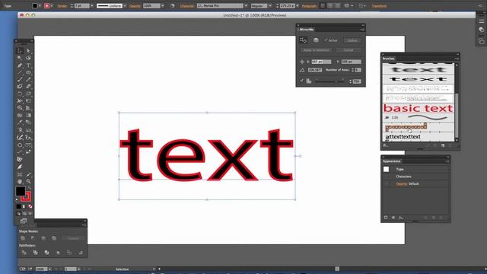Select the Scale tool
The width and height of the screenshot is (487, 274).
tap(28, 94)
